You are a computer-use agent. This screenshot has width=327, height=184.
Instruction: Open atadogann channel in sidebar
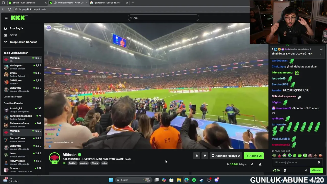pyautogui.click(x=22, y=67)
